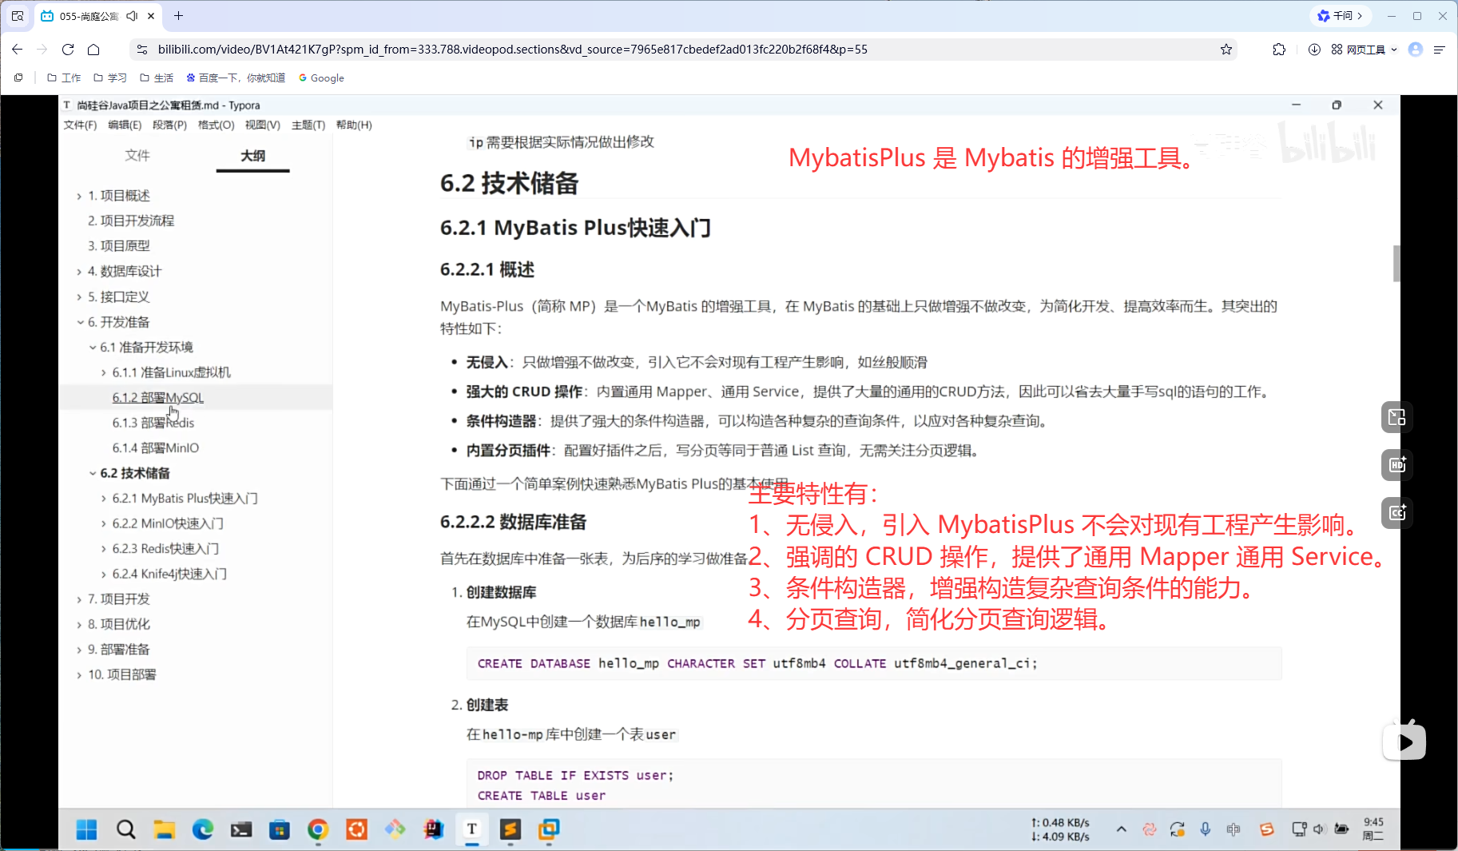This screenshot has width=1458, height=851.
Task: Open File Explorer from taskbar
Action: [164, 830]
